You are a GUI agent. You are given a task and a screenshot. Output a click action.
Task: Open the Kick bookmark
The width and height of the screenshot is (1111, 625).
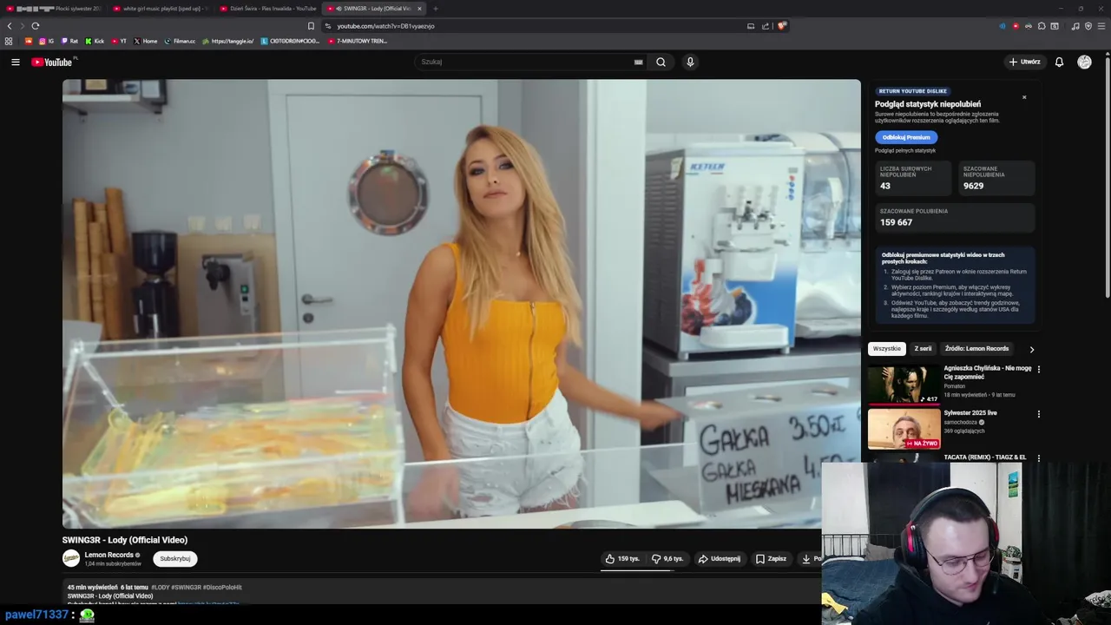pos(94,41)
